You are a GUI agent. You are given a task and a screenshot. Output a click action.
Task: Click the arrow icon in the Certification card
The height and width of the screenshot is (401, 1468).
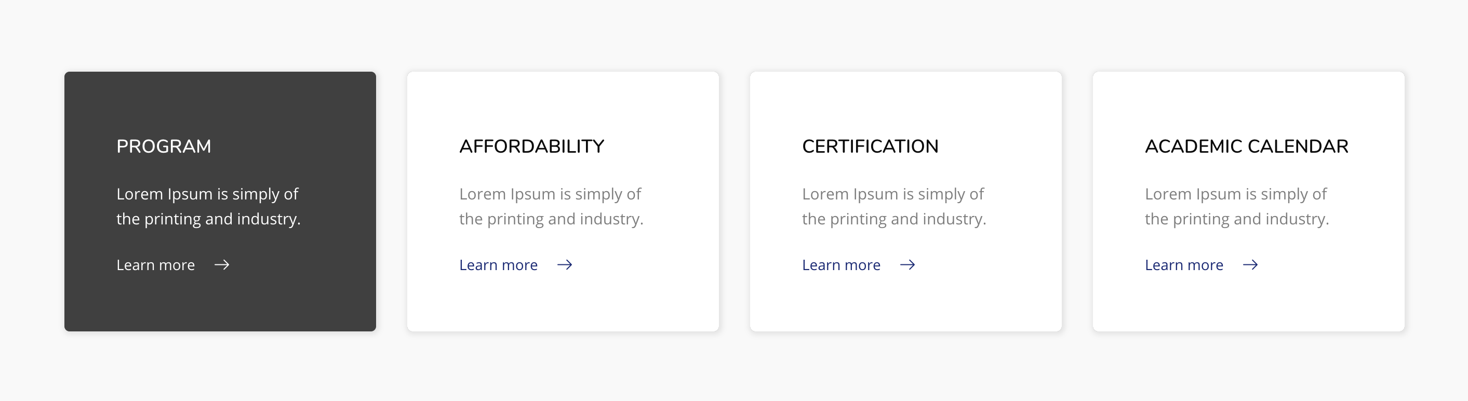(908, 265)
